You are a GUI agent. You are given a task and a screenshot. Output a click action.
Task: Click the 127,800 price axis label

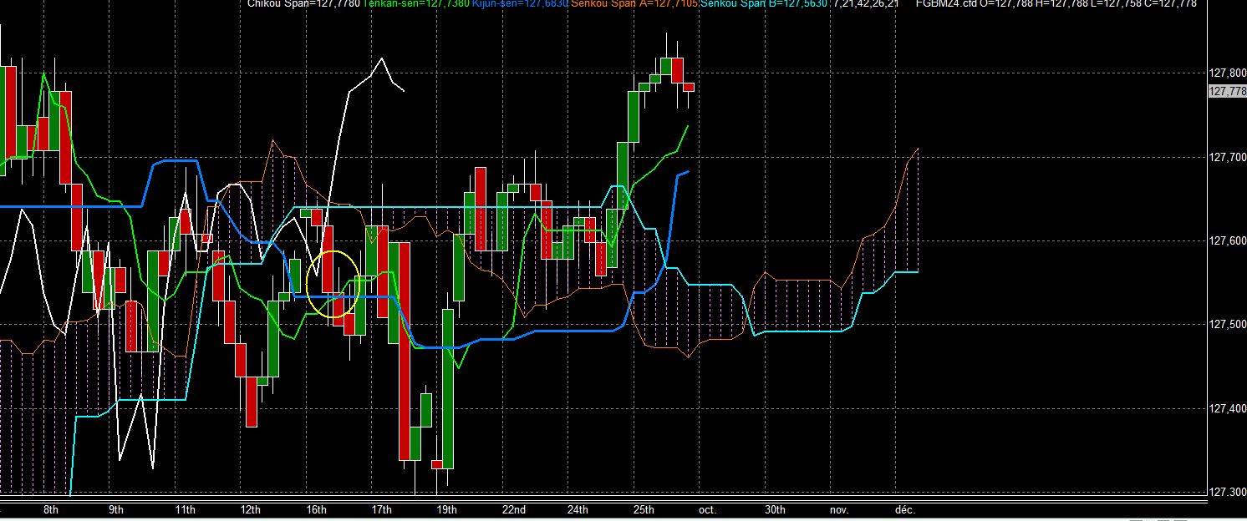(1226, 73)
